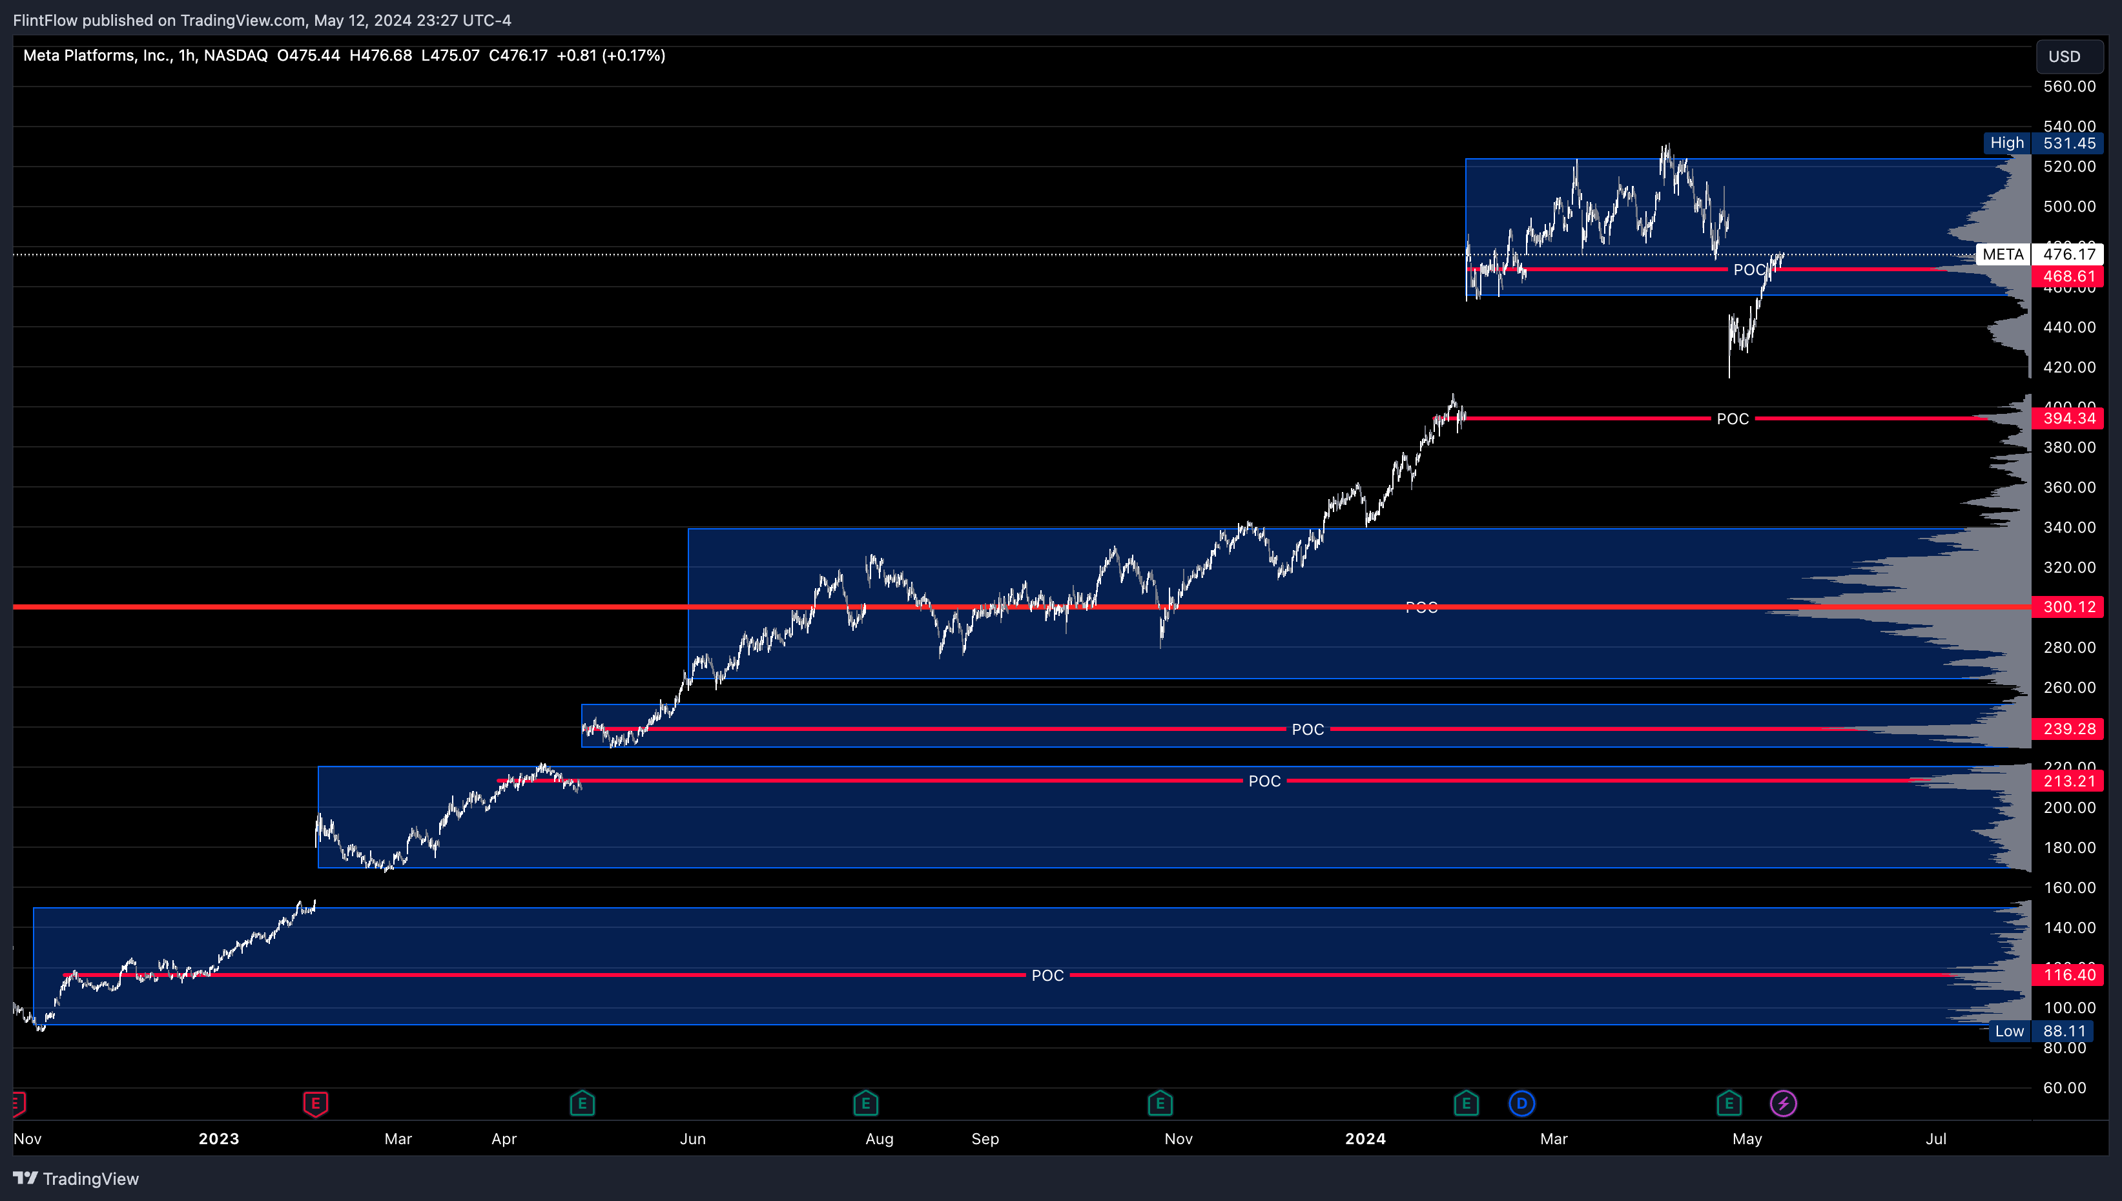
Task: Click the green earnings marker near Nov 2023
Action: [x=1160, y=1103]
